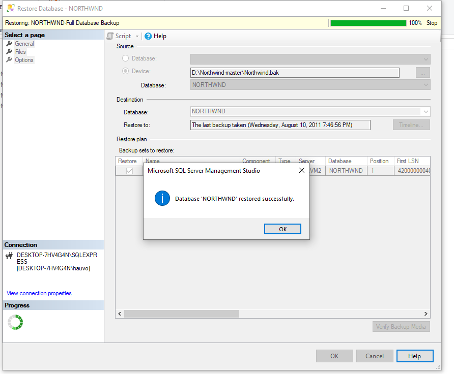
Task: Click the server connection icon
Action: [9, 256]
